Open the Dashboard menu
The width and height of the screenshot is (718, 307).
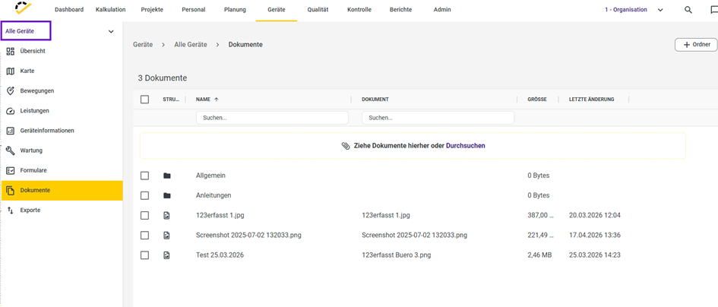coord(69,10)
